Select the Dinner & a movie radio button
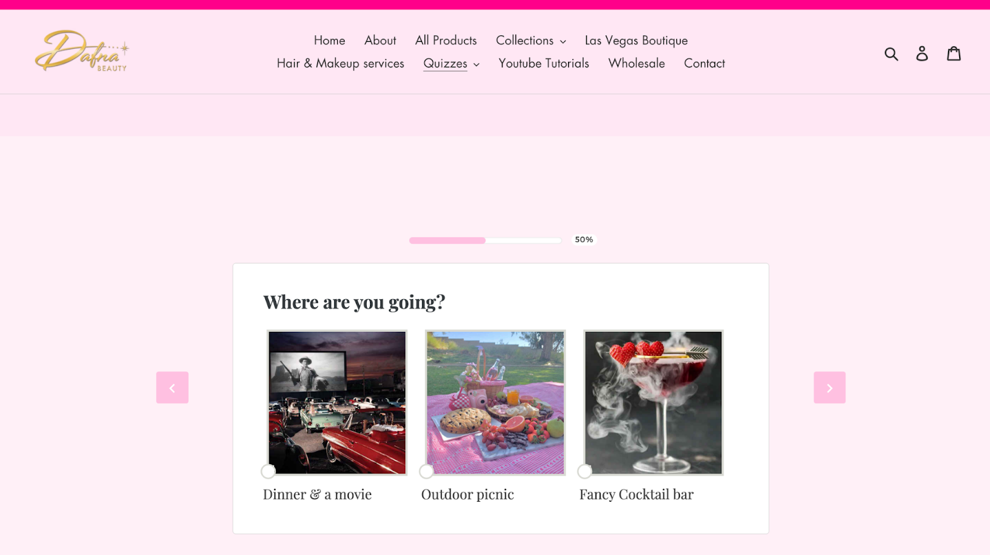 (268, 472)
